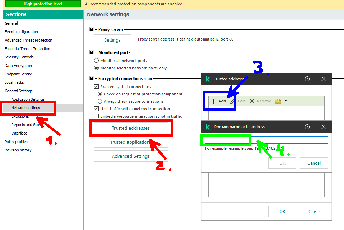Open help in Trusted addresses dialog

tap(307, 79)
